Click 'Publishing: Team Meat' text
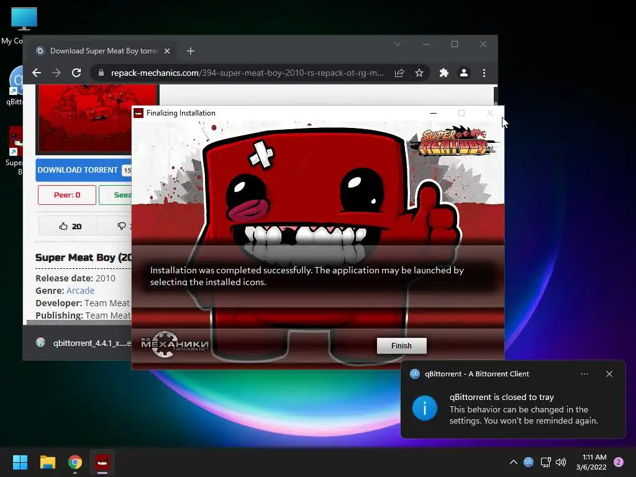Screen dimensions: 636x477 pos(83,316)
